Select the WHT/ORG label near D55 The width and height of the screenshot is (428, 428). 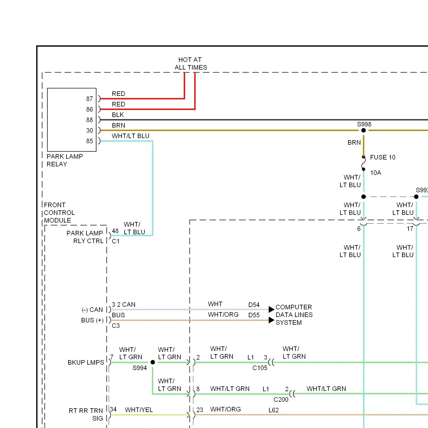pyautogui.click(x=223, y=314)
